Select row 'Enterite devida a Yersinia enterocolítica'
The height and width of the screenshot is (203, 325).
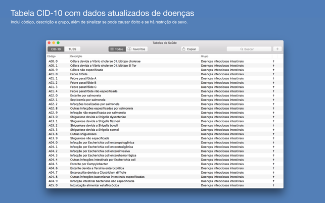pos(165,168)
